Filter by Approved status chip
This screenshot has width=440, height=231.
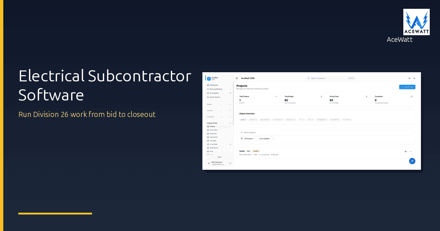click(265, 120)
